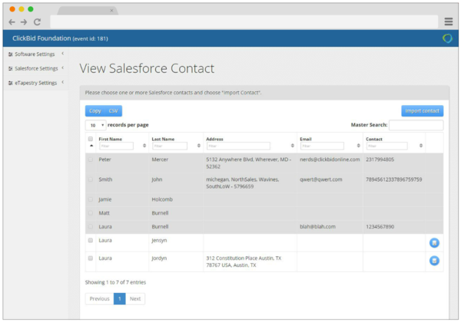Expand Software Settings in the sidebar
This screenshot has width=461, height=322.
pos(34,54)
